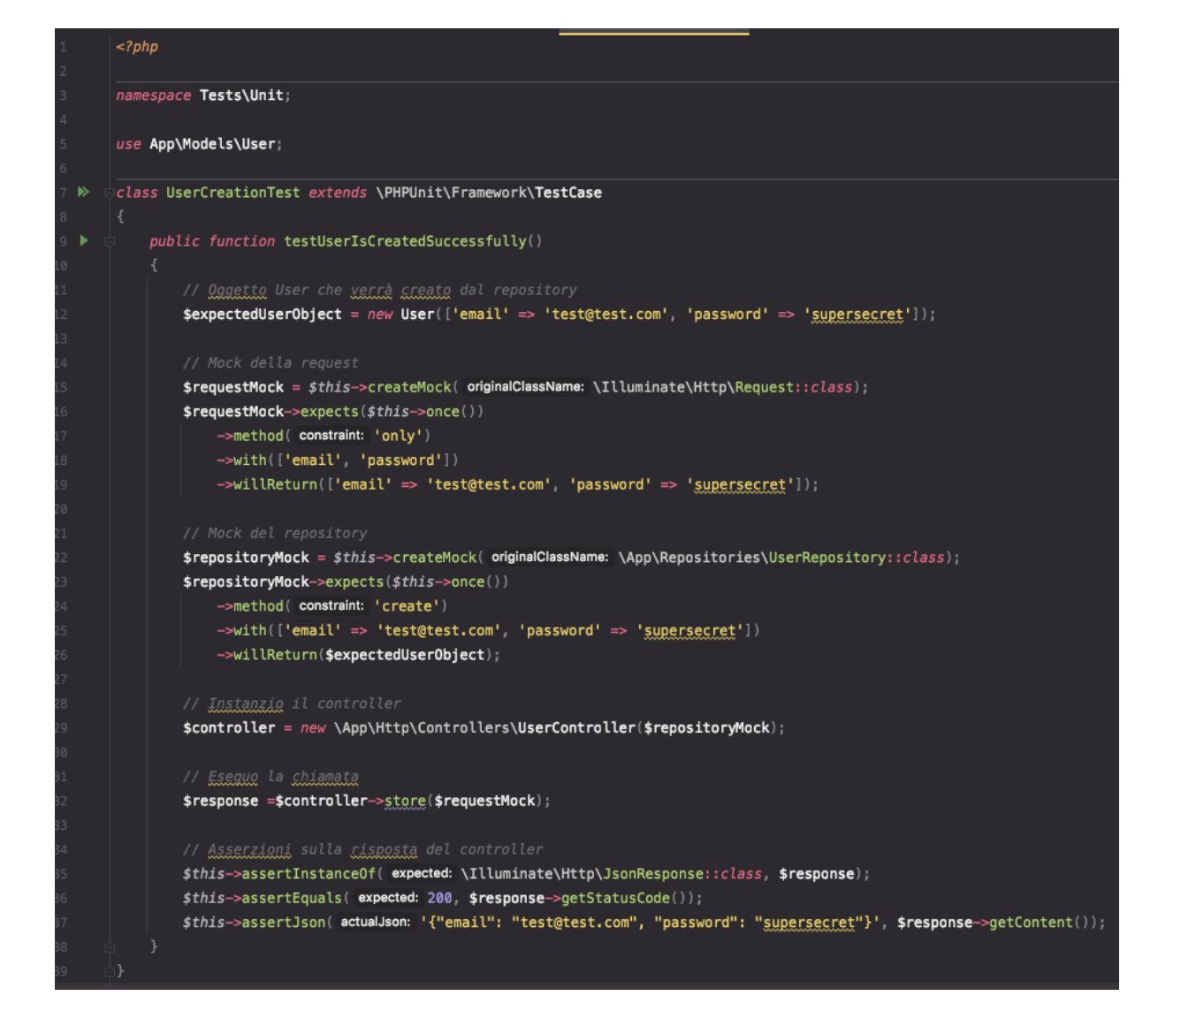Collapse the testUserIsCreatedSuccessfully function fold marker
Viewport: 1181px width, 1011px height.
pyautogui.click(x=110, y=241)
